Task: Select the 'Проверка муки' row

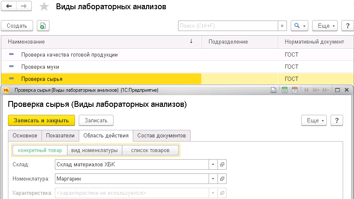Action: [40, 67]
